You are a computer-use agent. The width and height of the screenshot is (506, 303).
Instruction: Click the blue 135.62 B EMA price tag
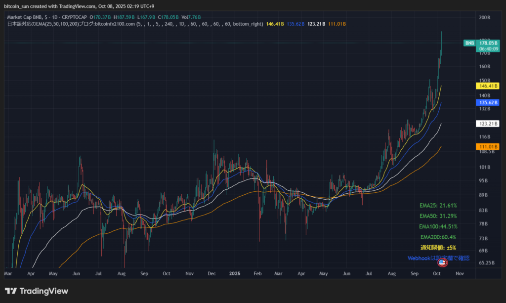coord(487,102)
